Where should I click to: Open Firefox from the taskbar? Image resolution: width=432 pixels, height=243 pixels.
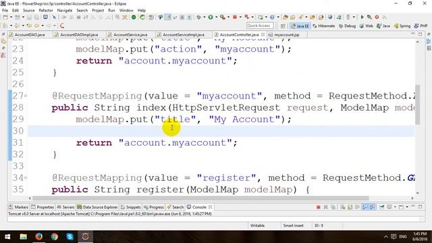click(39, 236)
